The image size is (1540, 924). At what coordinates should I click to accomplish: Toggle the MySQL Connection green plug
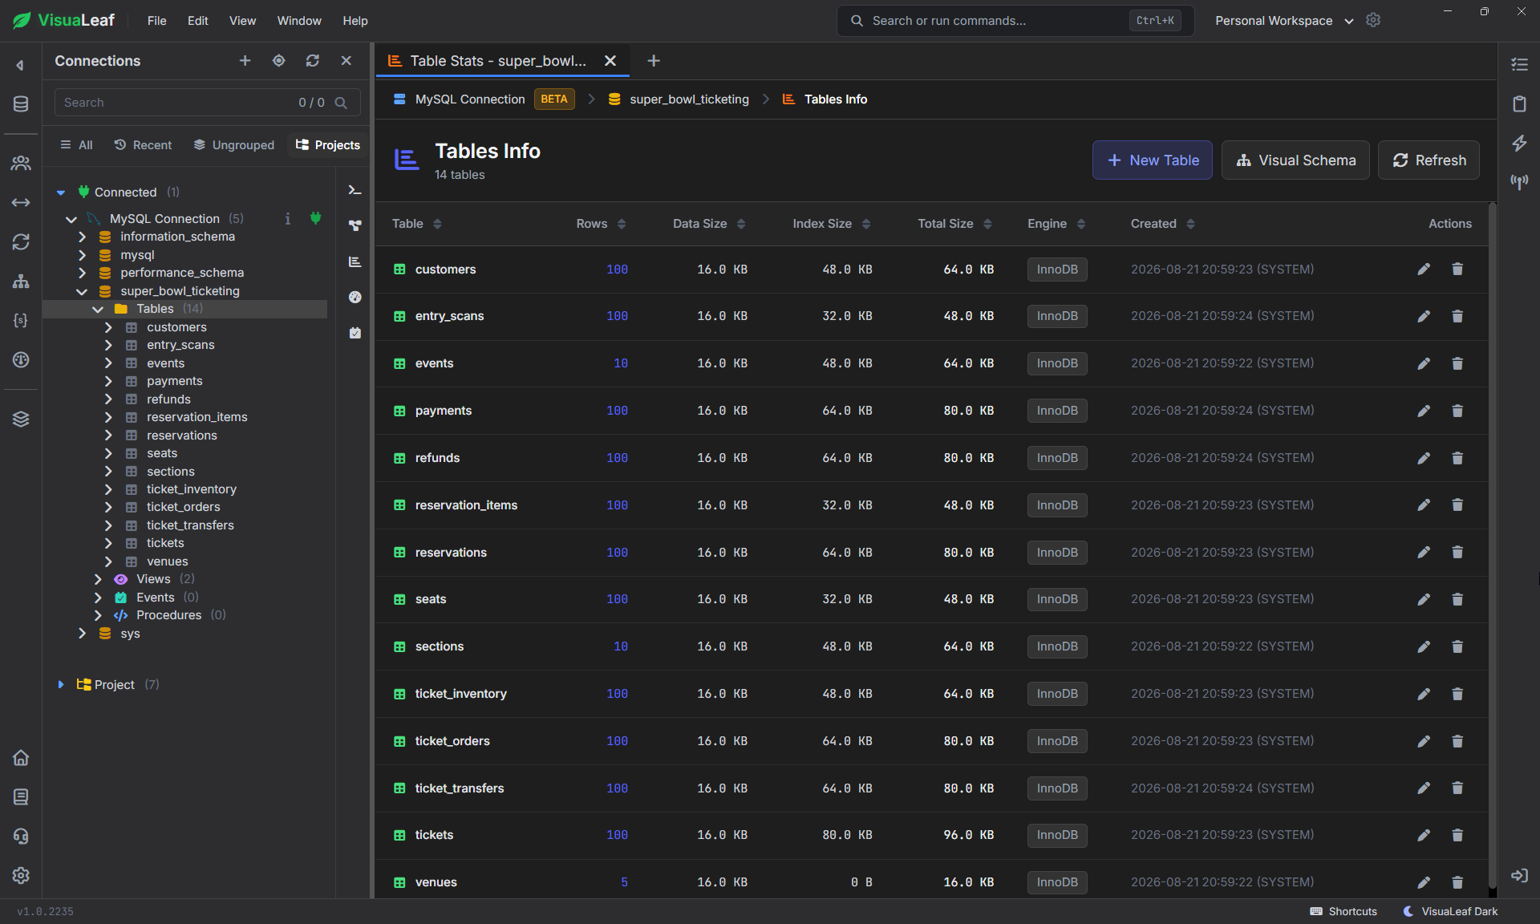[x=316, y=217]
